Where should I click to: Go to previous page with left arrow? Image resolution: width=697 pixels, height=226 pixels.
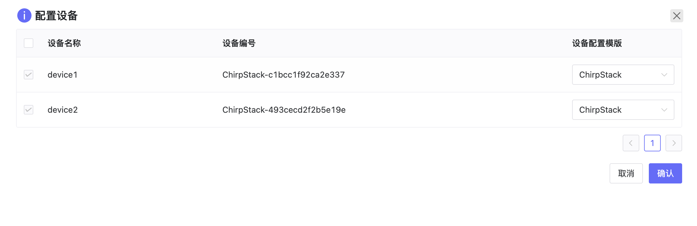point(631,143)
